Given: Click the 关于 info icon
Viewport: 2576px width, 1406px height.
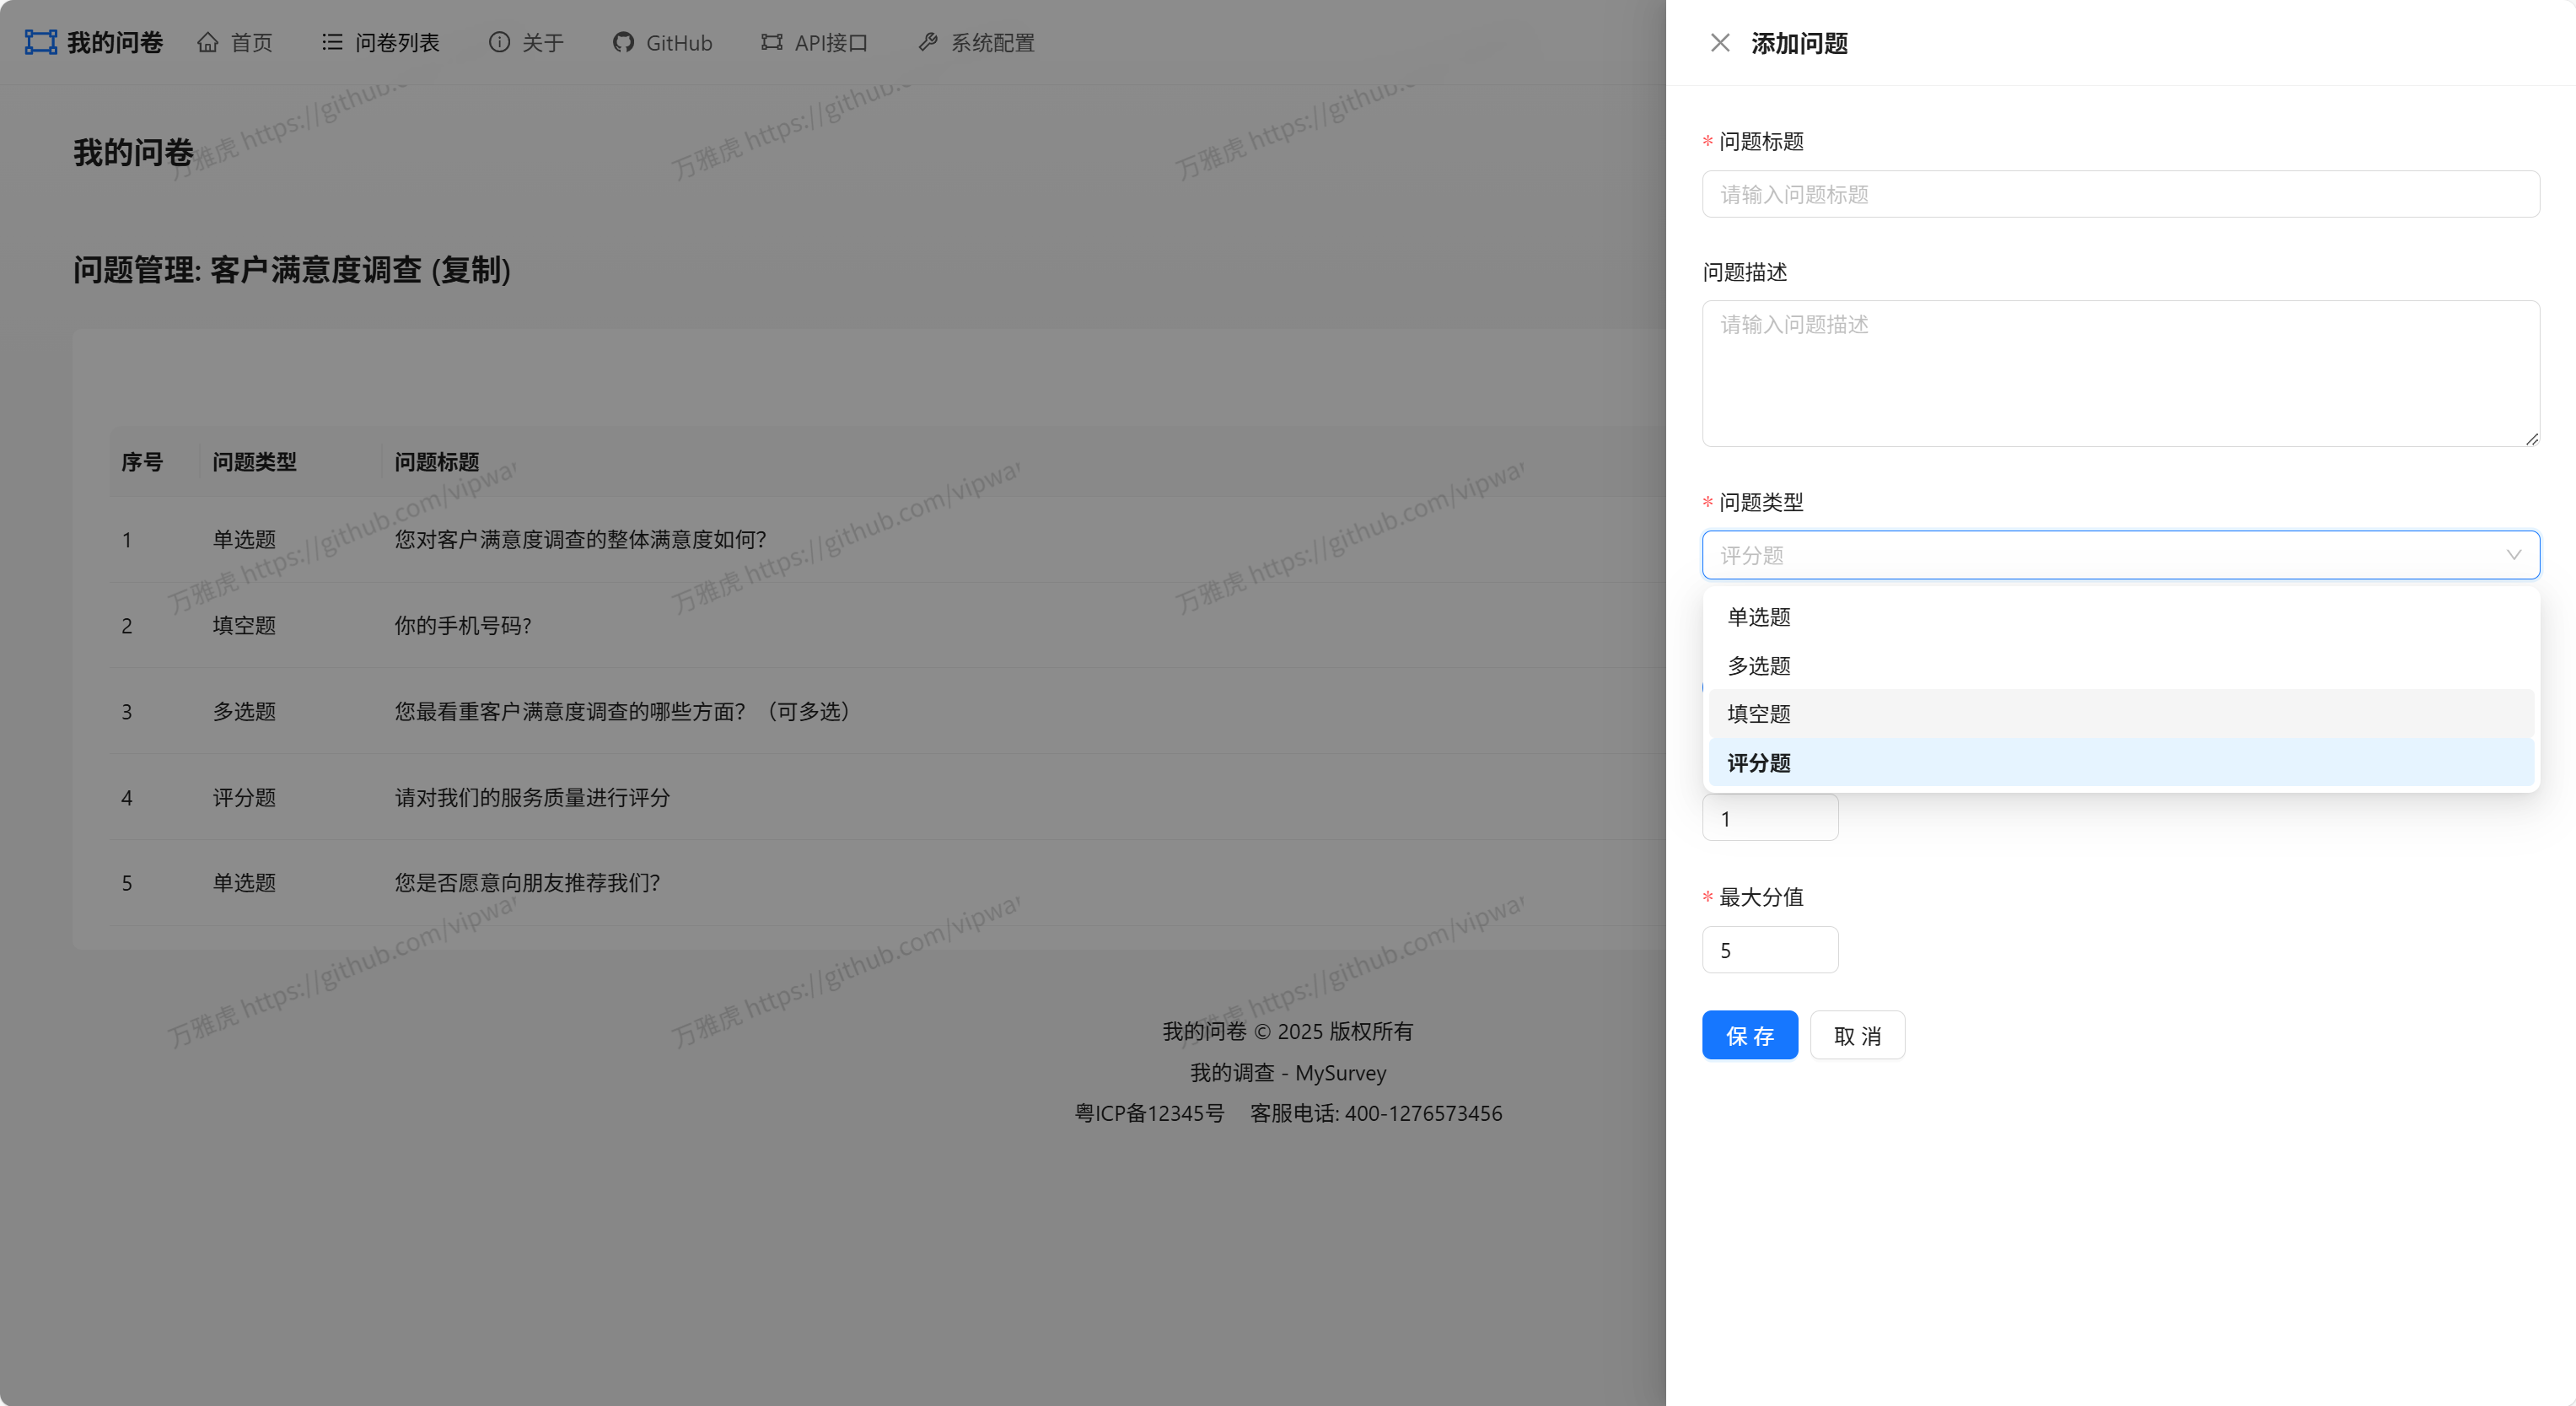Looking at the screenshot, I should coord(499,42).
